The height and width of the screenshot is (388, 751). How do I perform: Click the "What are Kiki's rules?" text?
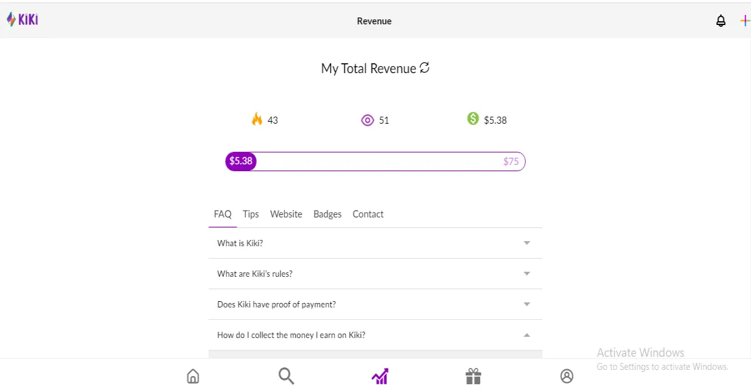[255, 274]
